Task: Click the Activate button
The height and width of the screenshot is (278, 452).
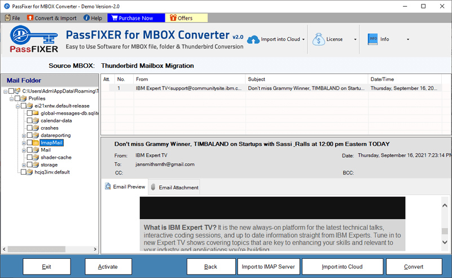Action: click(x=108, y=267)
